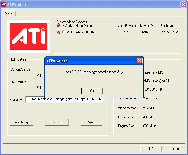Click the Flash type value PM25LV512
Viewport: 188px width, 155px height.
[169, 32]
